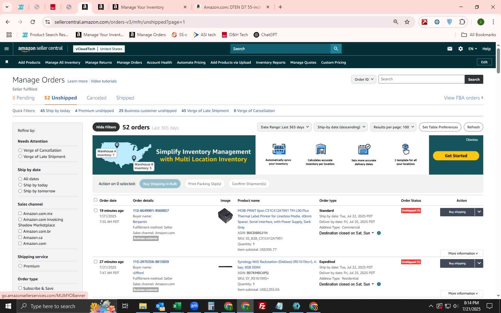Click into the order search input field
Image resolution: width=501 pixels, height=313 pixels.
click(421, 79)
